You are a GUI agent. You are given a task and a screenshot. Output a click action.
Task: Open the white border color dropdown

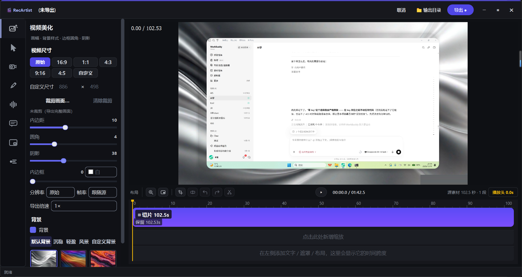click(x=101, y=172)
